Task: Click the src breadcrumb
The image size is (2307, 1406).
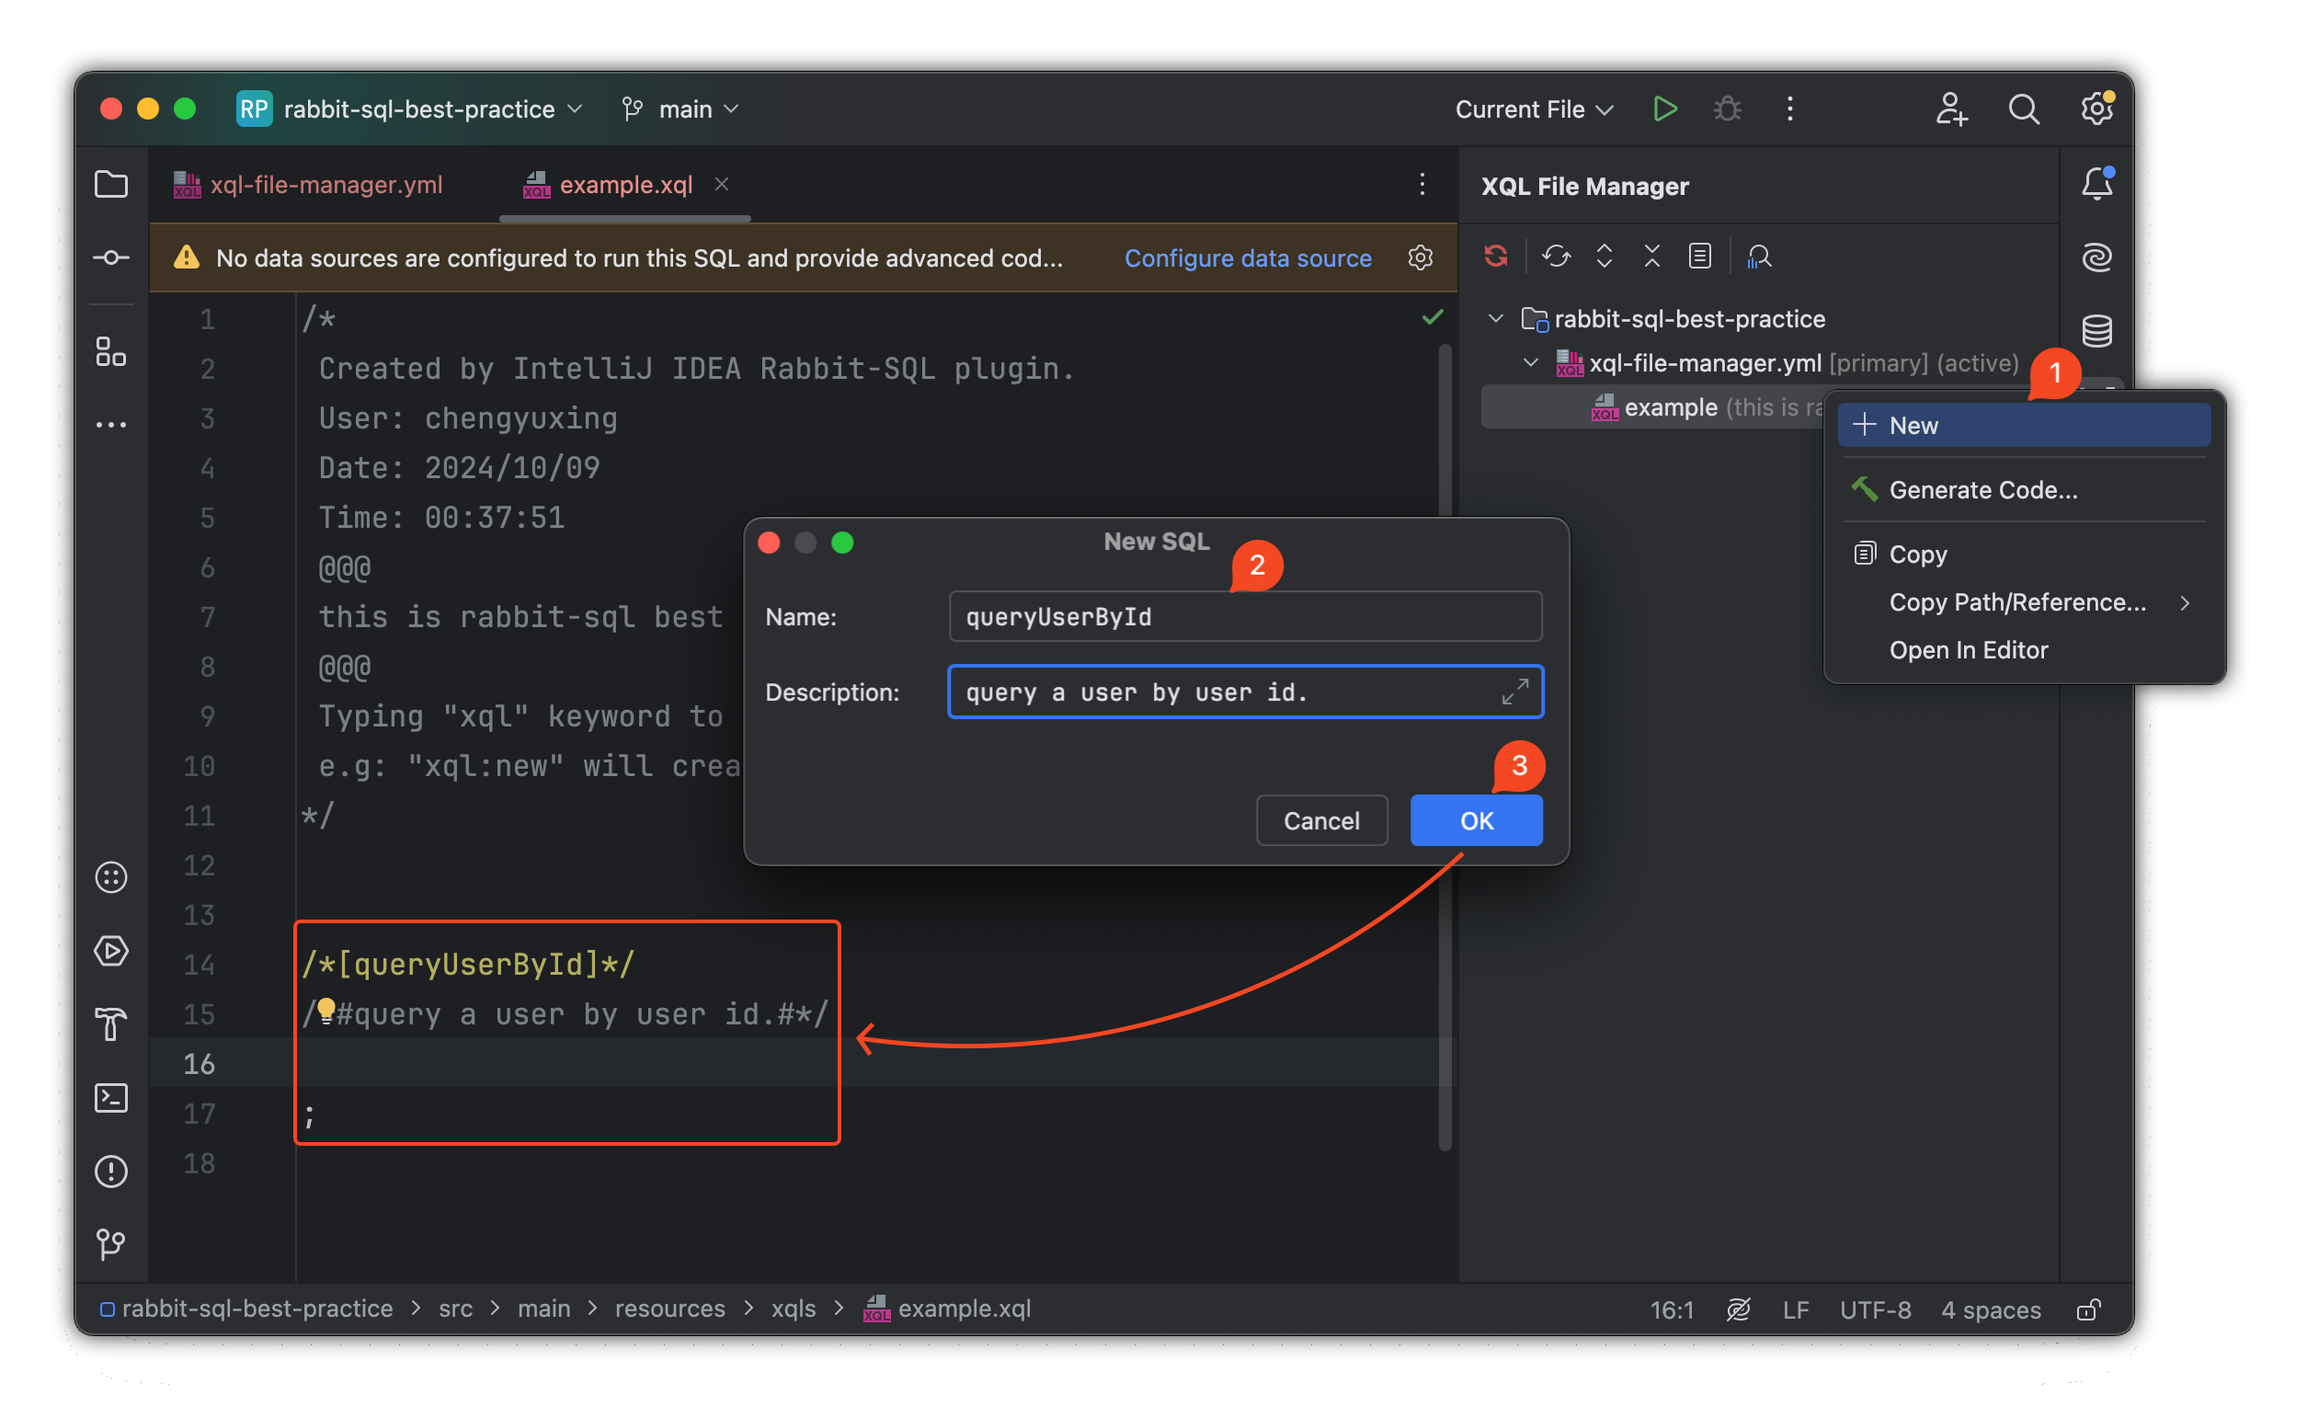Action: [x=456, y=1309]
